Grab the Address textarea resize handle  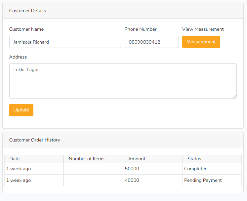[x=235, y=97]
